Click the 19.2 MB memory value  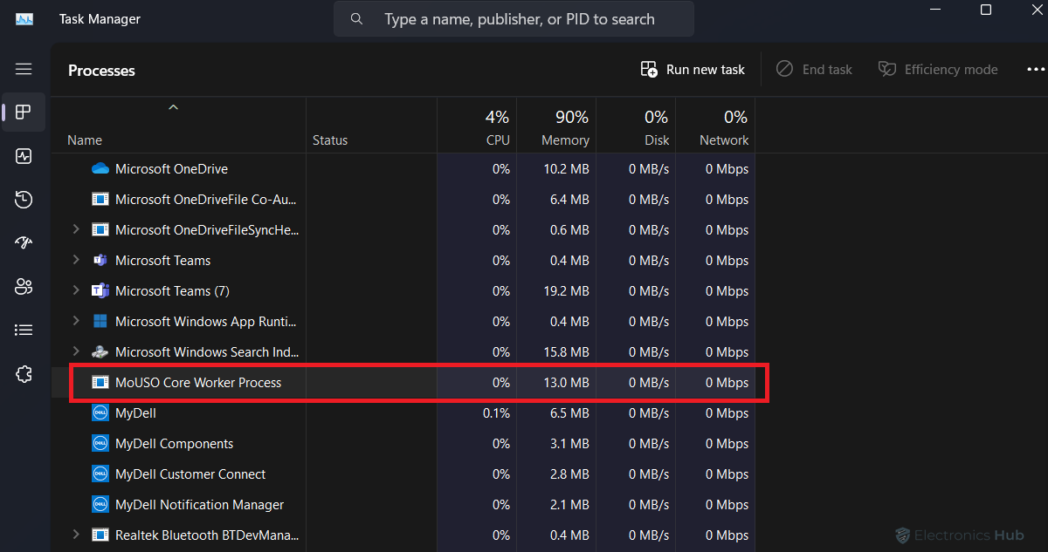coord(566,290)
